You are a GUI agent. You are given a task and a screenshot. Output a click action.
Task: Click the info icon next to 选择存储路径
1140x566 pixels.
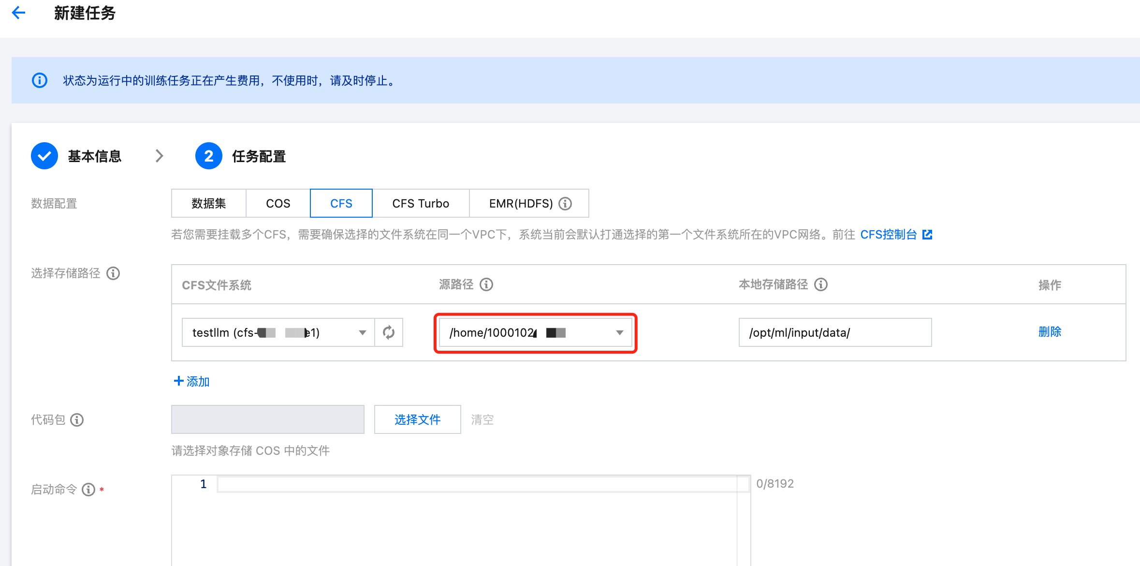[x=113, y=273]
